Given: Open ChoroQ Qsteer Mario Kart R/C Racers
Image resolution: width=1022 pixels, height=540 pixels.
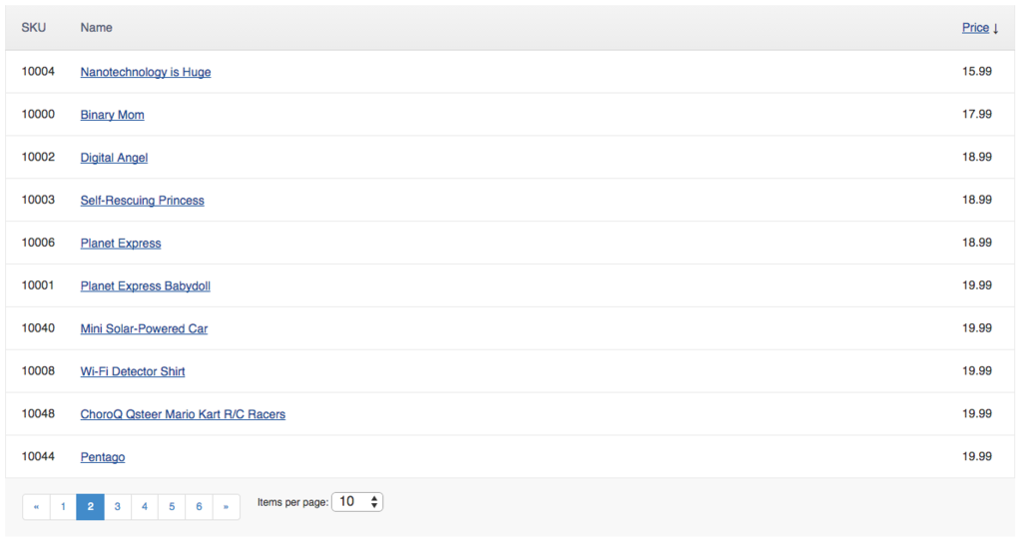Looking at the screenshot, I should click(x=183, y=414).
